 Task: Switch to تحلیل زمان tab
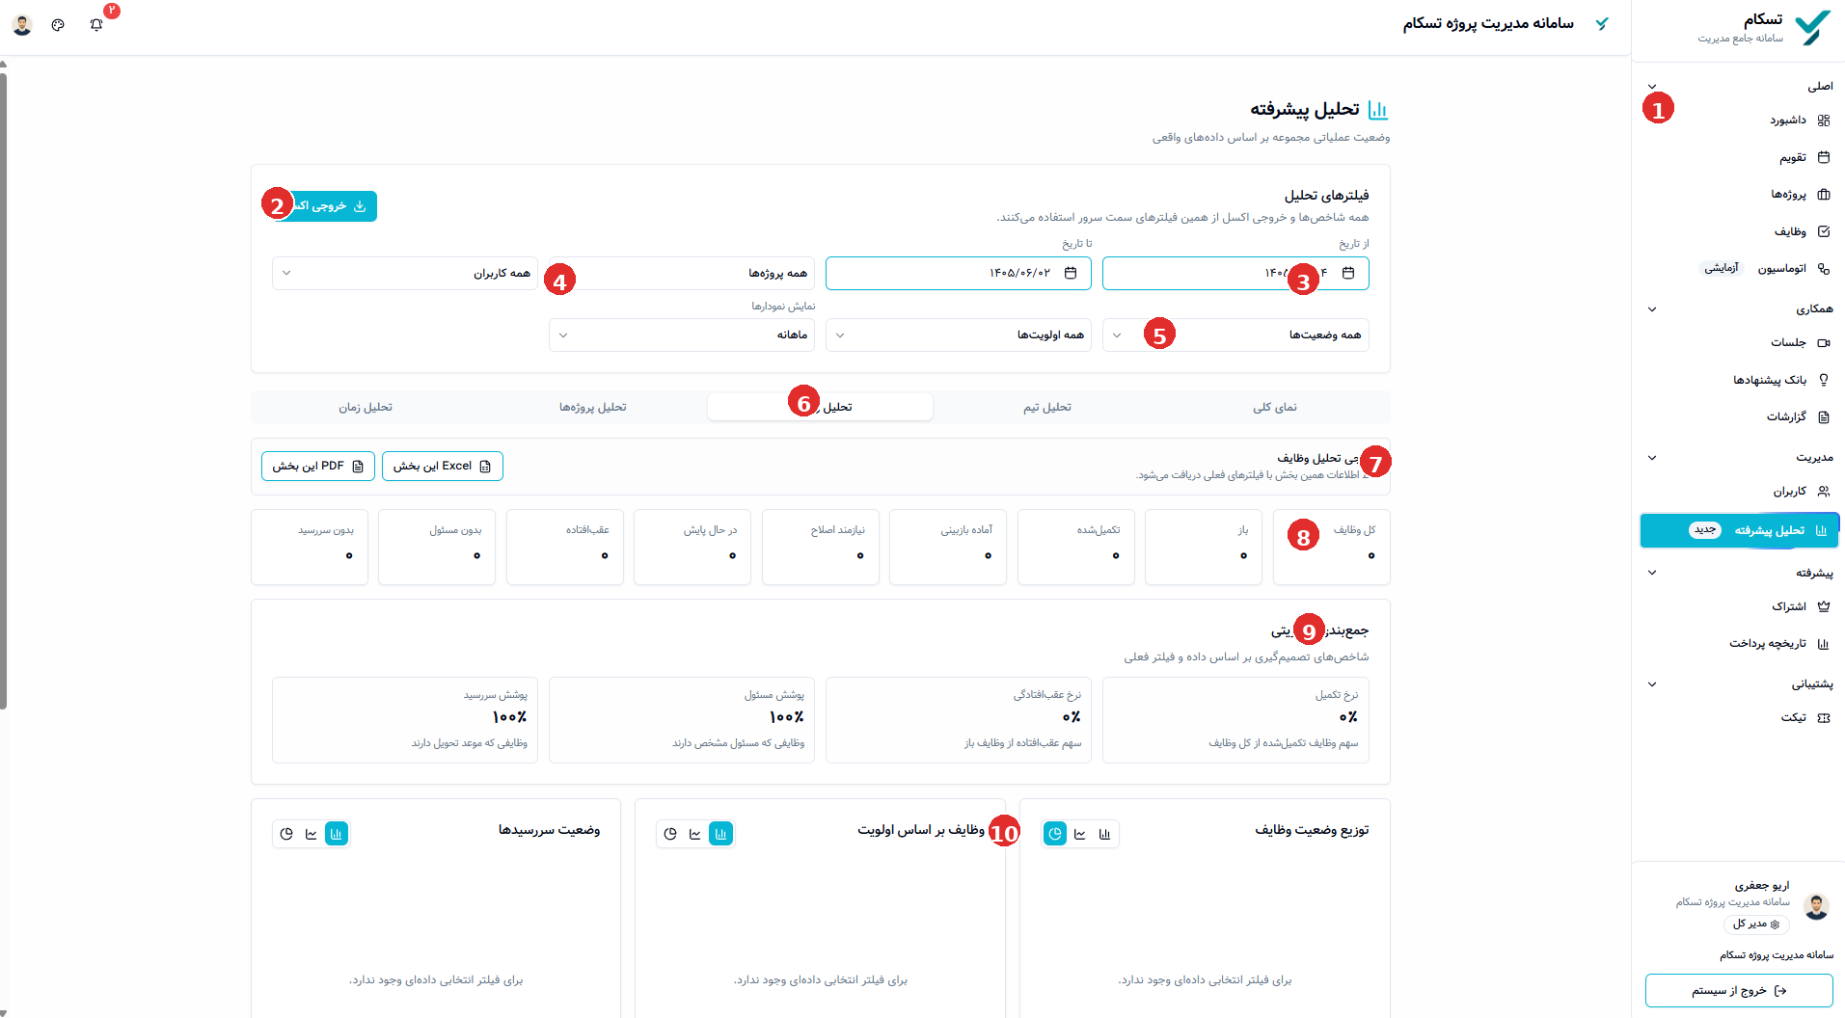pos(366,407)
